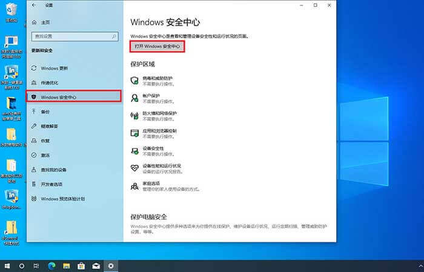Go to 主页 Settings home
The width and height of the screenshot is (424, 272).
(x=45, y=22)
